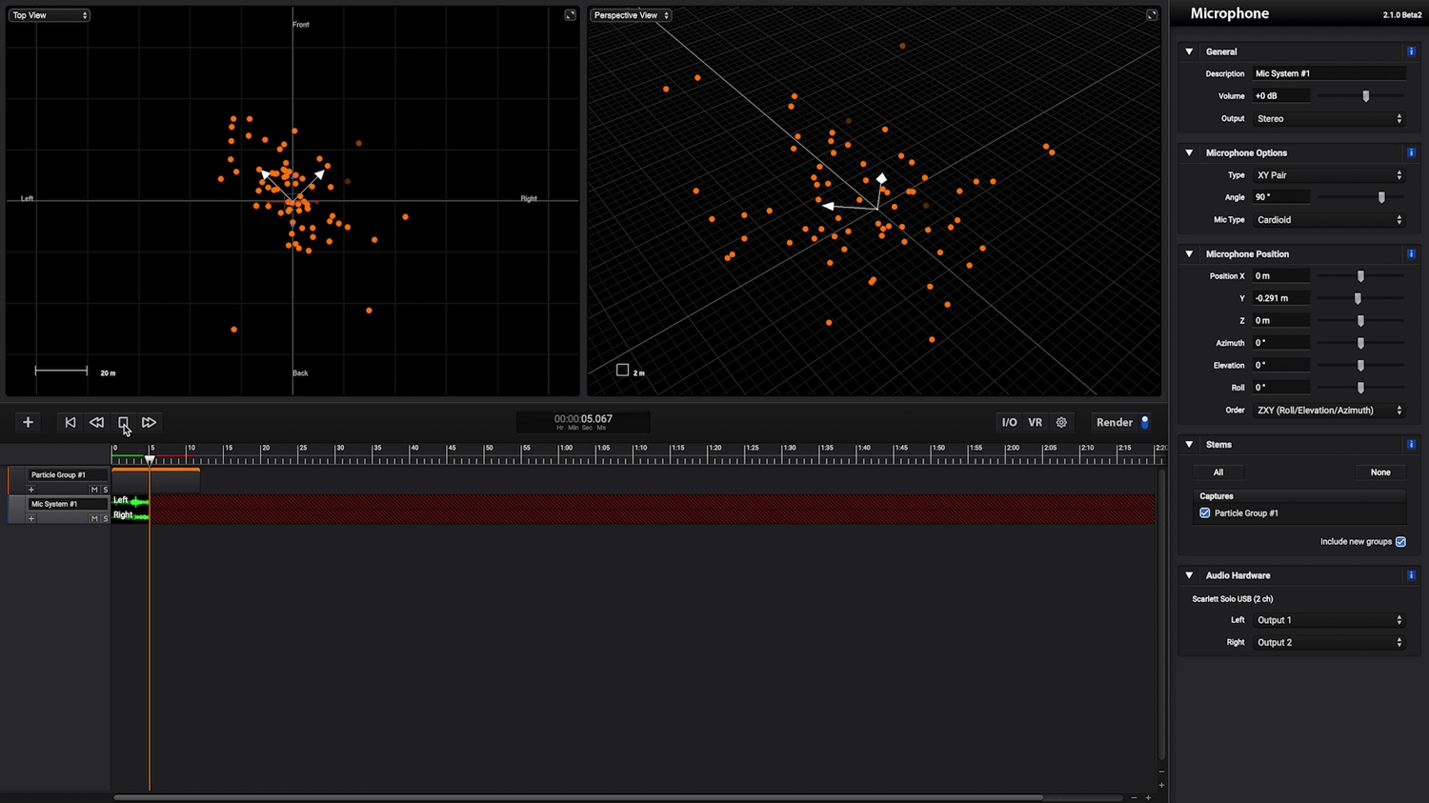Open the I/O panel
This screenshot has width=1429, height=803.
click(1009, 422)
